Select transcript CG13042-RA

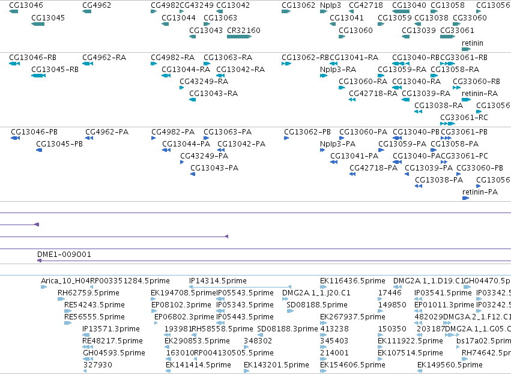coord(241,70)
